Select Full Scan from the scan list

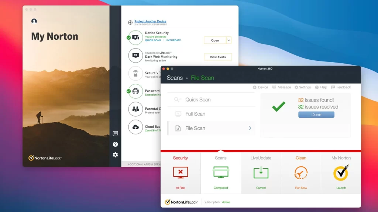(212, 114)
